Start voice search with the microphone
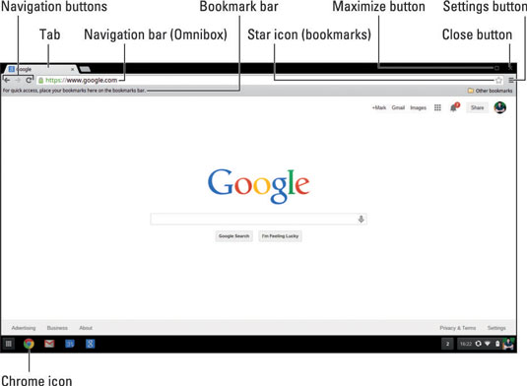The width and height of the screenshot is (527, 386). pos(361,220)
